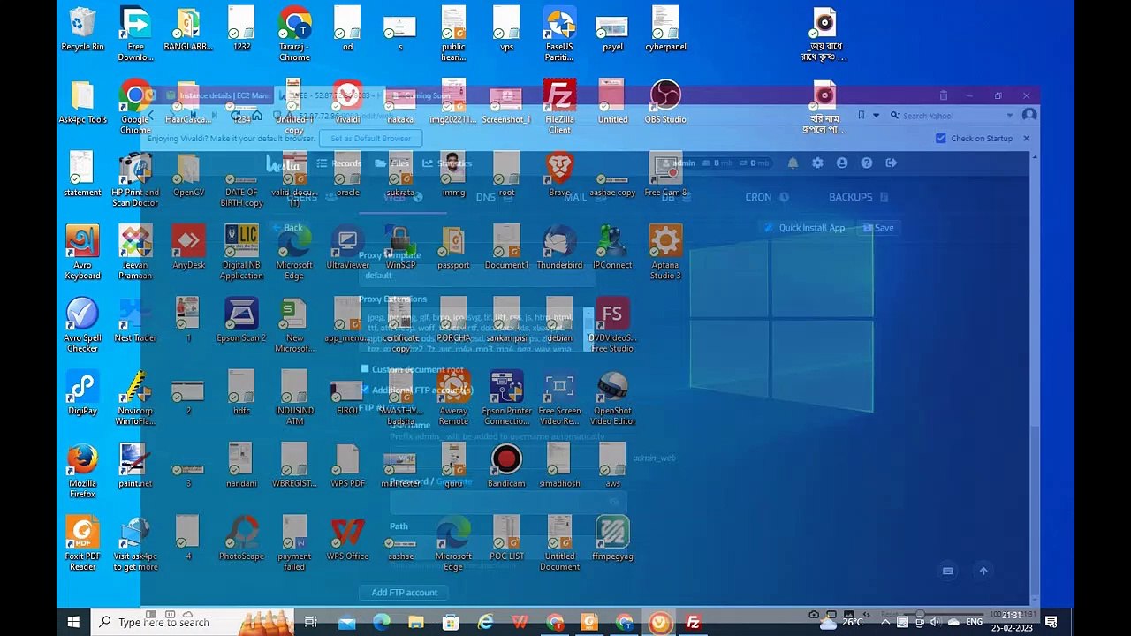
Task: Select the FileZilla Client desktop shortcut
Action: [559, 108]
